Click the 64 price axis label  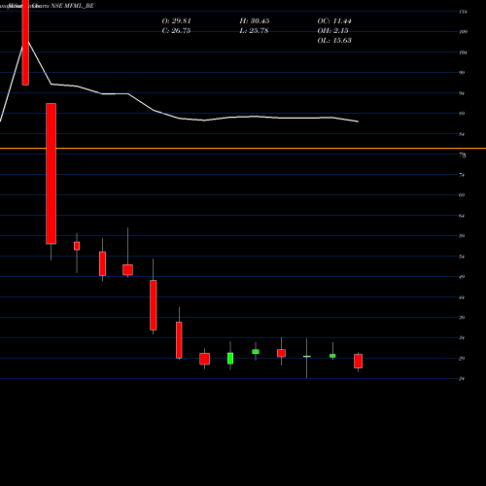(462, 216)
